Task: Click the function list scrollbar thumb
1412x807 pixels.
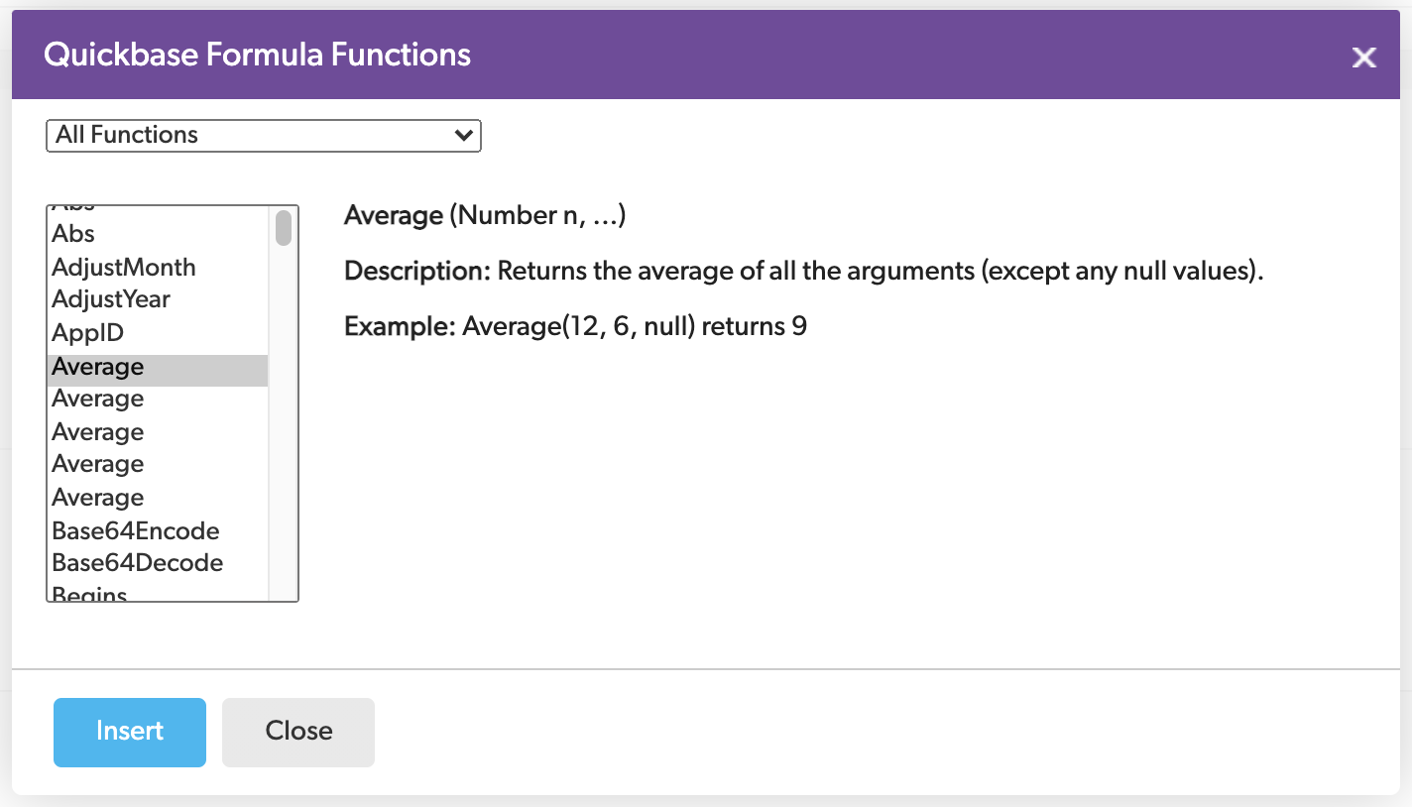Action: (x=284, y=228)
